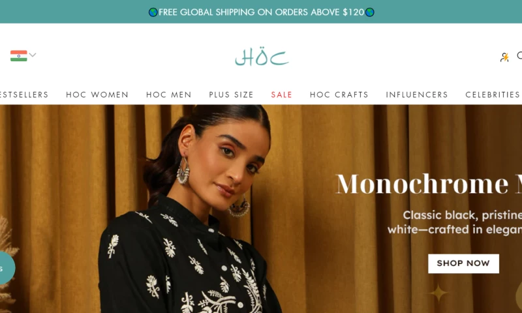522x313 pixels.
Task: Visit the Influencers page
Action: 417,95
